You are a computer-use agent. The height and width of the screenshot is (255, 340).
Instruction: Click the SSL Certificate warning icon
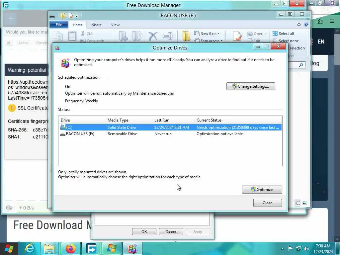coord(12,108)
